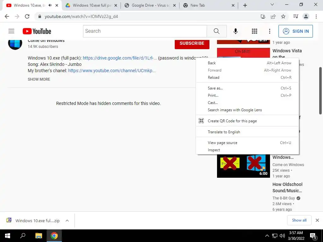This screenshot has width=323, height=242.
Task: Close the Google Drive Virus scan tab
Action: point(174,6)
